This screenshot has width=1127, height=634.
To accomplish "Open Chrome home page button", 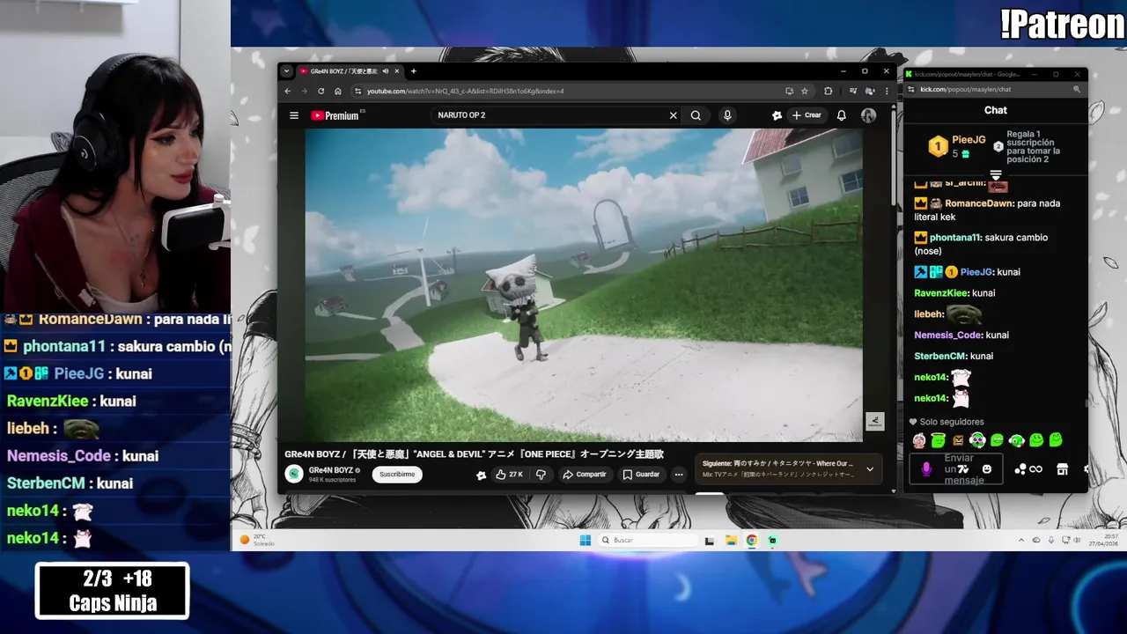I will coord(337,91).
